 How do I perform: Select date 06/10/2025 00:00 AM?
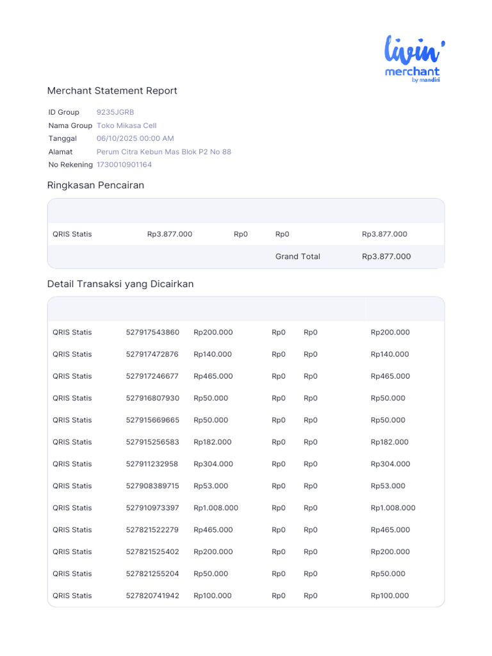(x=135, y=138)
